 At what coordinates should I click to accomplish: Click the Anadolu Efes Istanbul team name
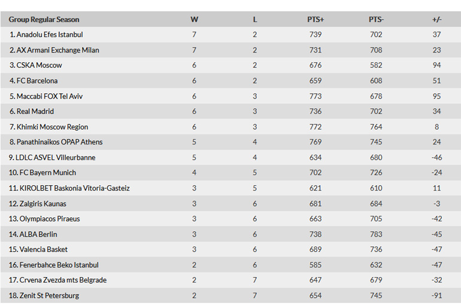pos(50,35)
